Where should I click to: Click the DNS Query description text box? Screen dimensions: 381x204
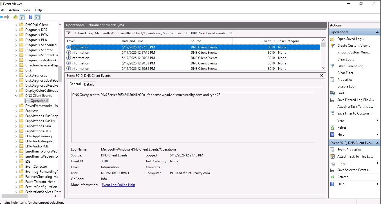pos(193,117)
